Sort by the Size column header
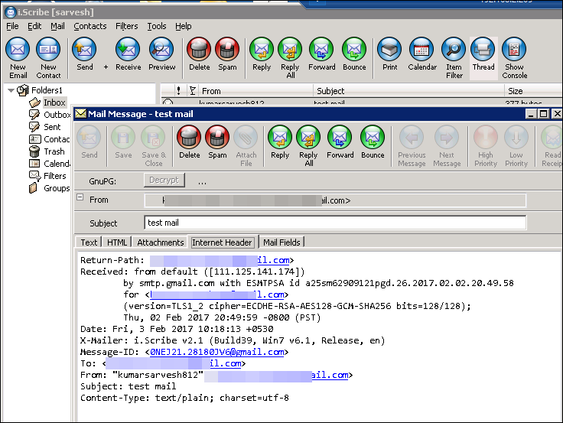 click(533, 91)
